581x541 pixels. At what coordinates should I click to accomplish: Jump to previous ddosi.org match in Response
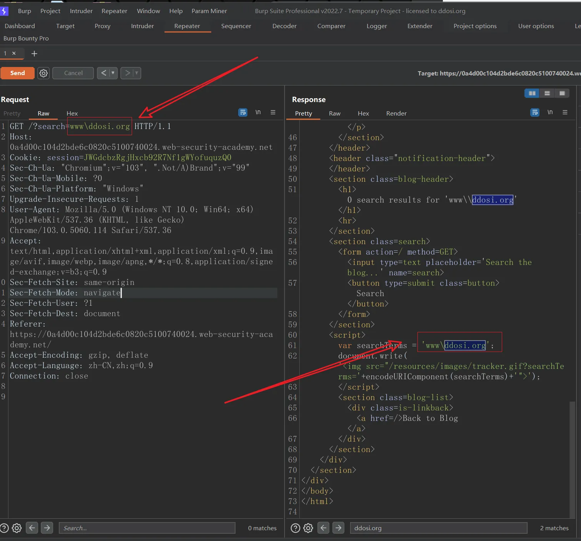pos(324,528)
